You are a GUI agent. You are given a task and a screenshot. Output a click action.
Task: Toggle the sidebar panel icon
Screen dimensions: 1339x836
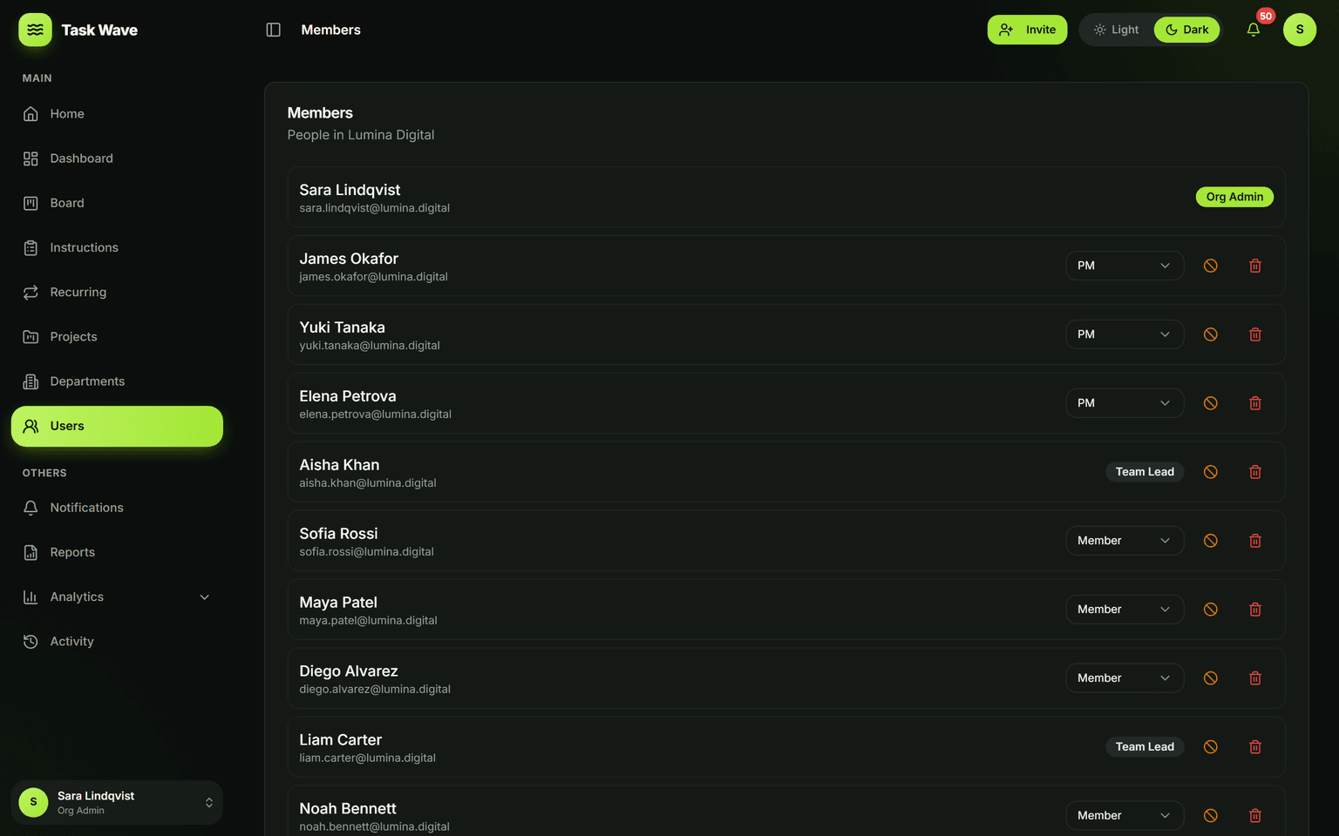(273, 30)
